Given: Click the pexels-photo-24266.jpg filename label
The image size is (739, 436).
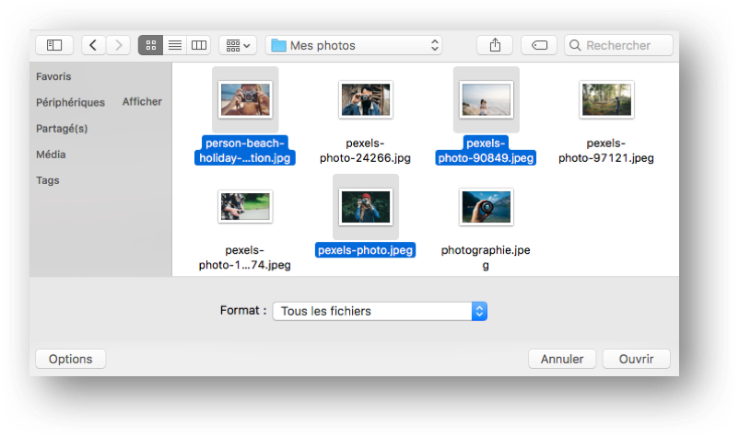Looking at the screenshot, I should coord(365,151).
